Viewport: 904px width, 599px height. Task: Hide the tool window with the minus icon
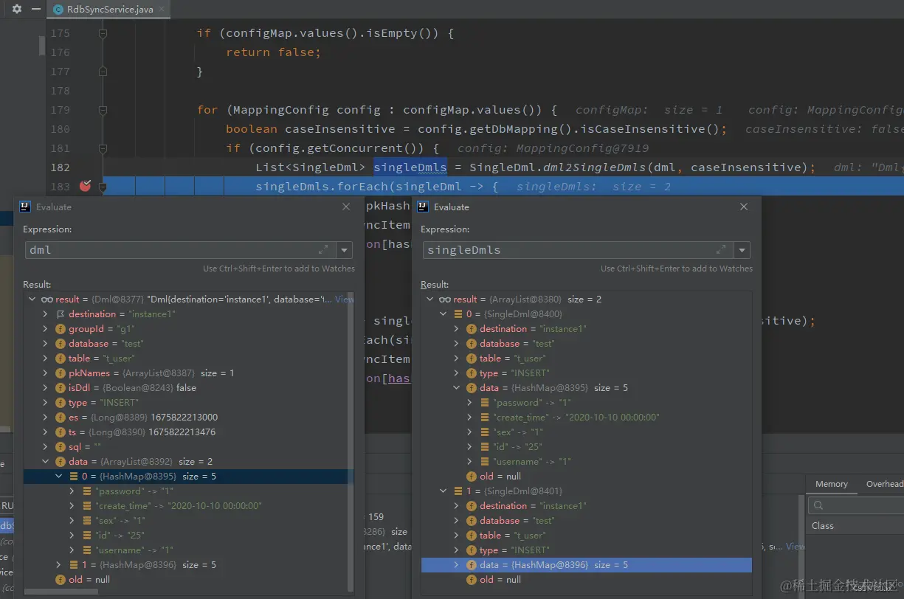(x=35, y=10)
